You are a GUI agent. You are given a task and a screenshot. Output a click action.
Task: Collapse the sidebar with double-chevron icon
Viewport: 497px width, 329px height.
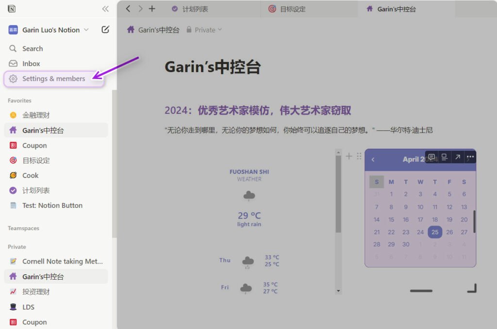[105, 9]
